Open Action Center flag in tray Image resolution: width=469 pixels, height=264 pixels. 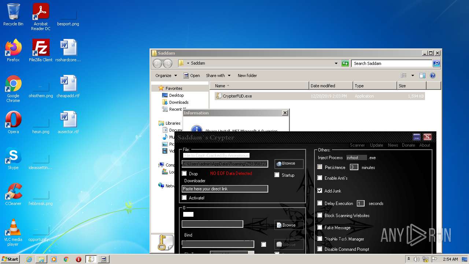(x=433, y=259)
